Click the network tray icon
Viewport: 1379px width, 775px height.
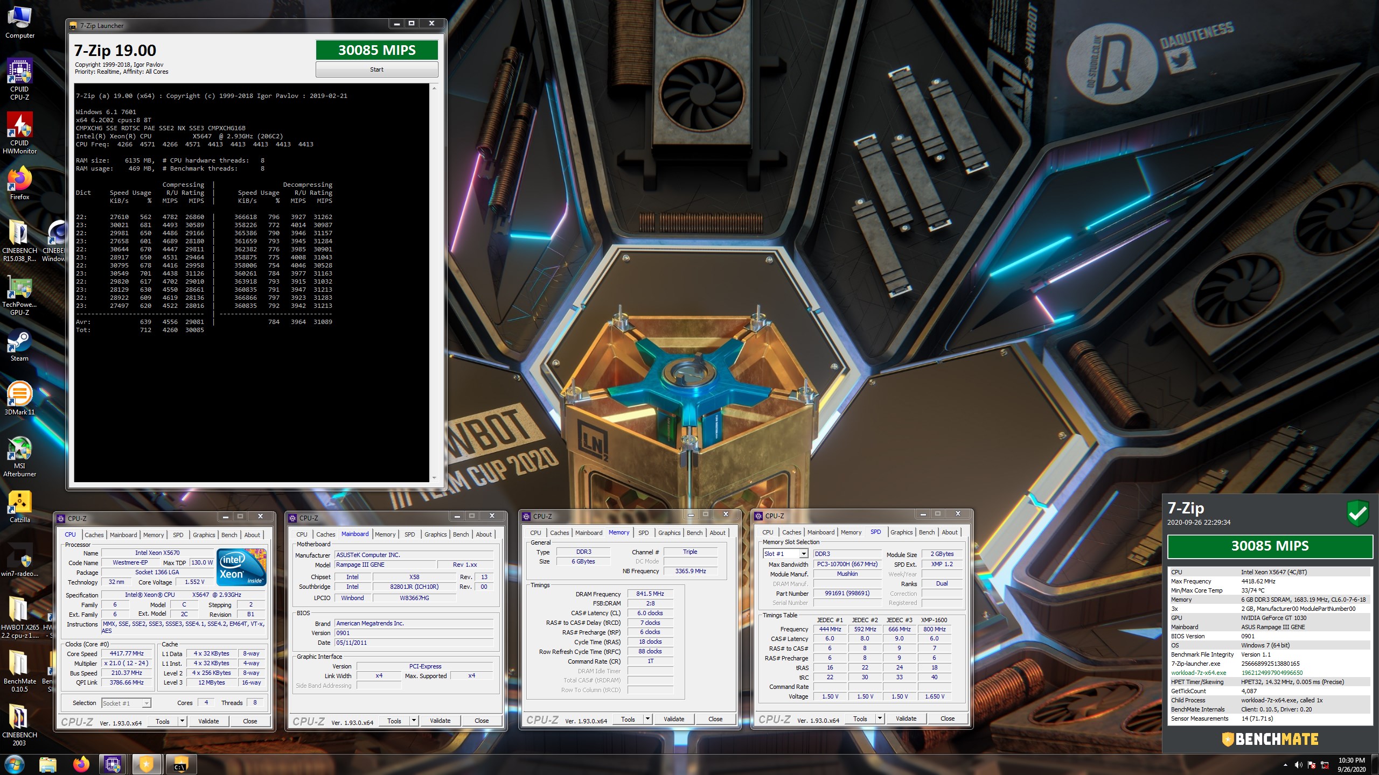coord(1325,765)
